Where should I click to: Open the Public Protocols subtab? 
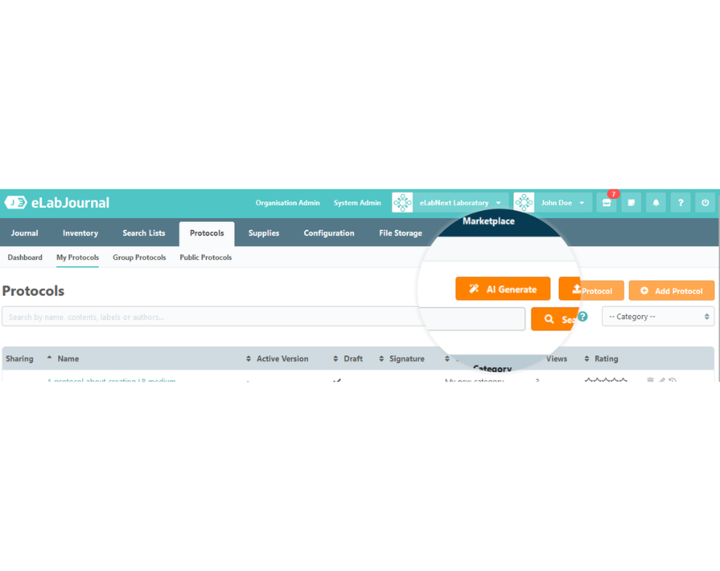click(206, 258)
